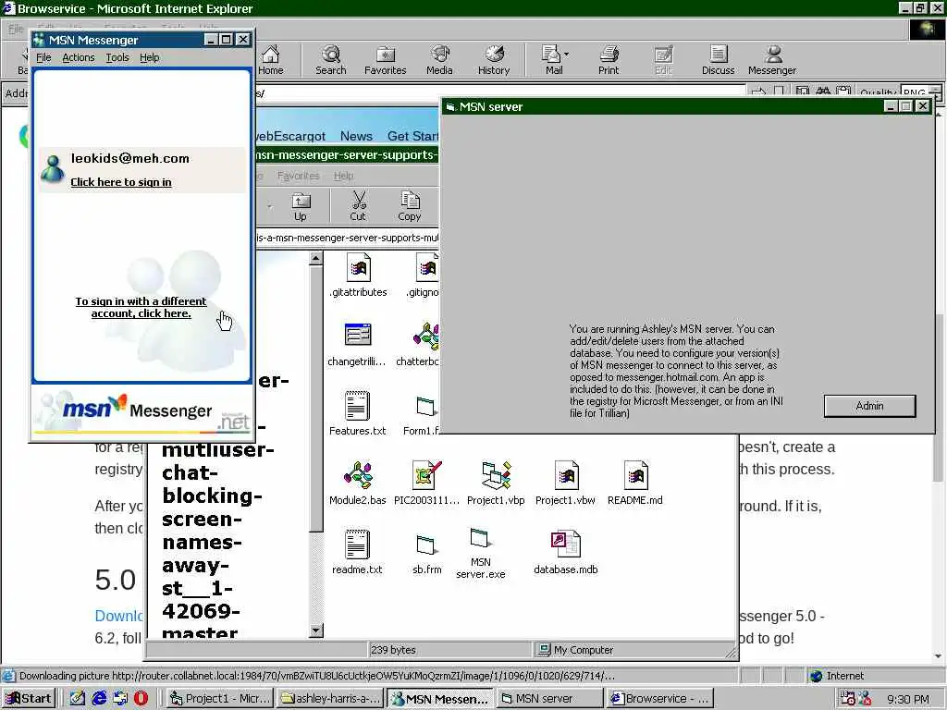The height and width of the screenshot is (710, 947).
Task: Click the Home toolbar icon in Internet Explorer
Action: point(271,60)
